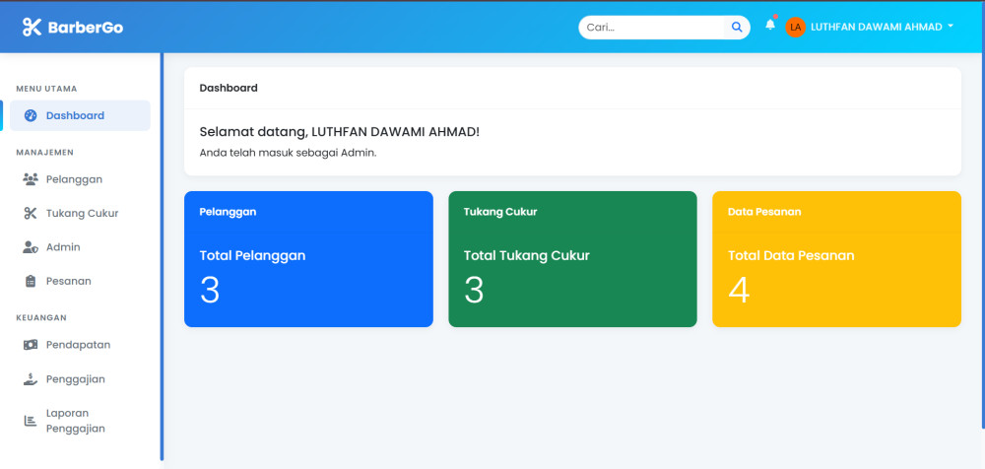Click the Dashboard gauge icon in sidebar

31,115
